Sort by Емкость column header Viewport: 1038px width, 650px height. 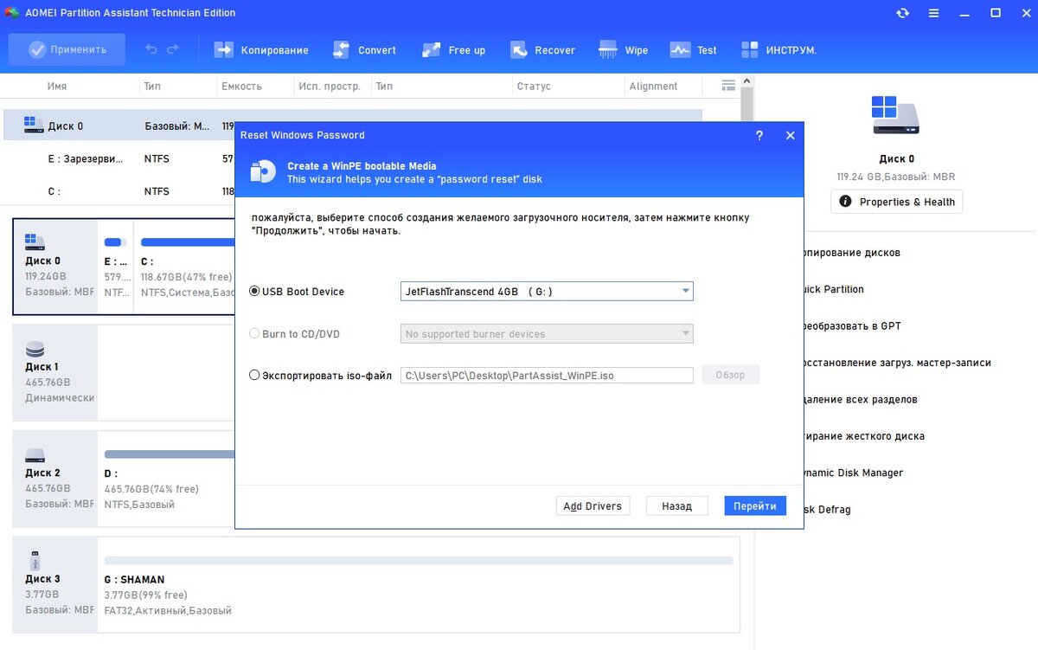[x=241, y=86]
